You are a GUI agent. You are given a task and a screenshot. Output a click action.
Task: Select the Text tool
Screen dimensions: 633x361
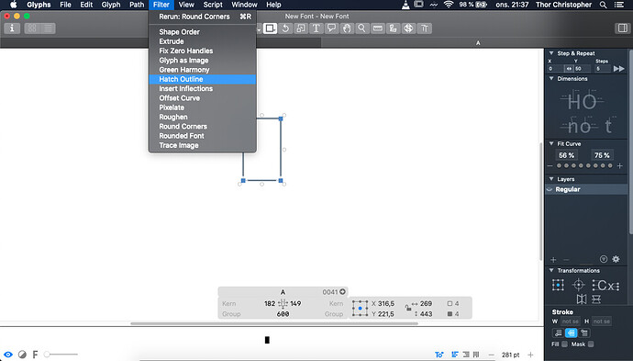tap(316, 28)
